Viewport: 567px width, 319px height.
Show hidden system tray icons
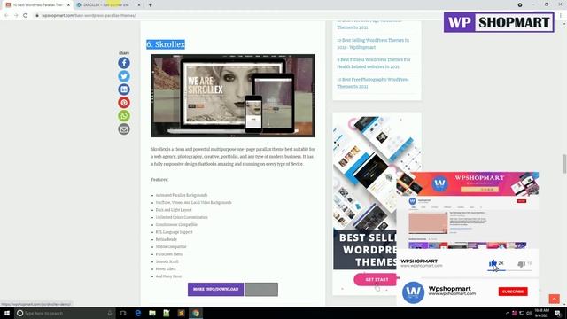[508, 313]
